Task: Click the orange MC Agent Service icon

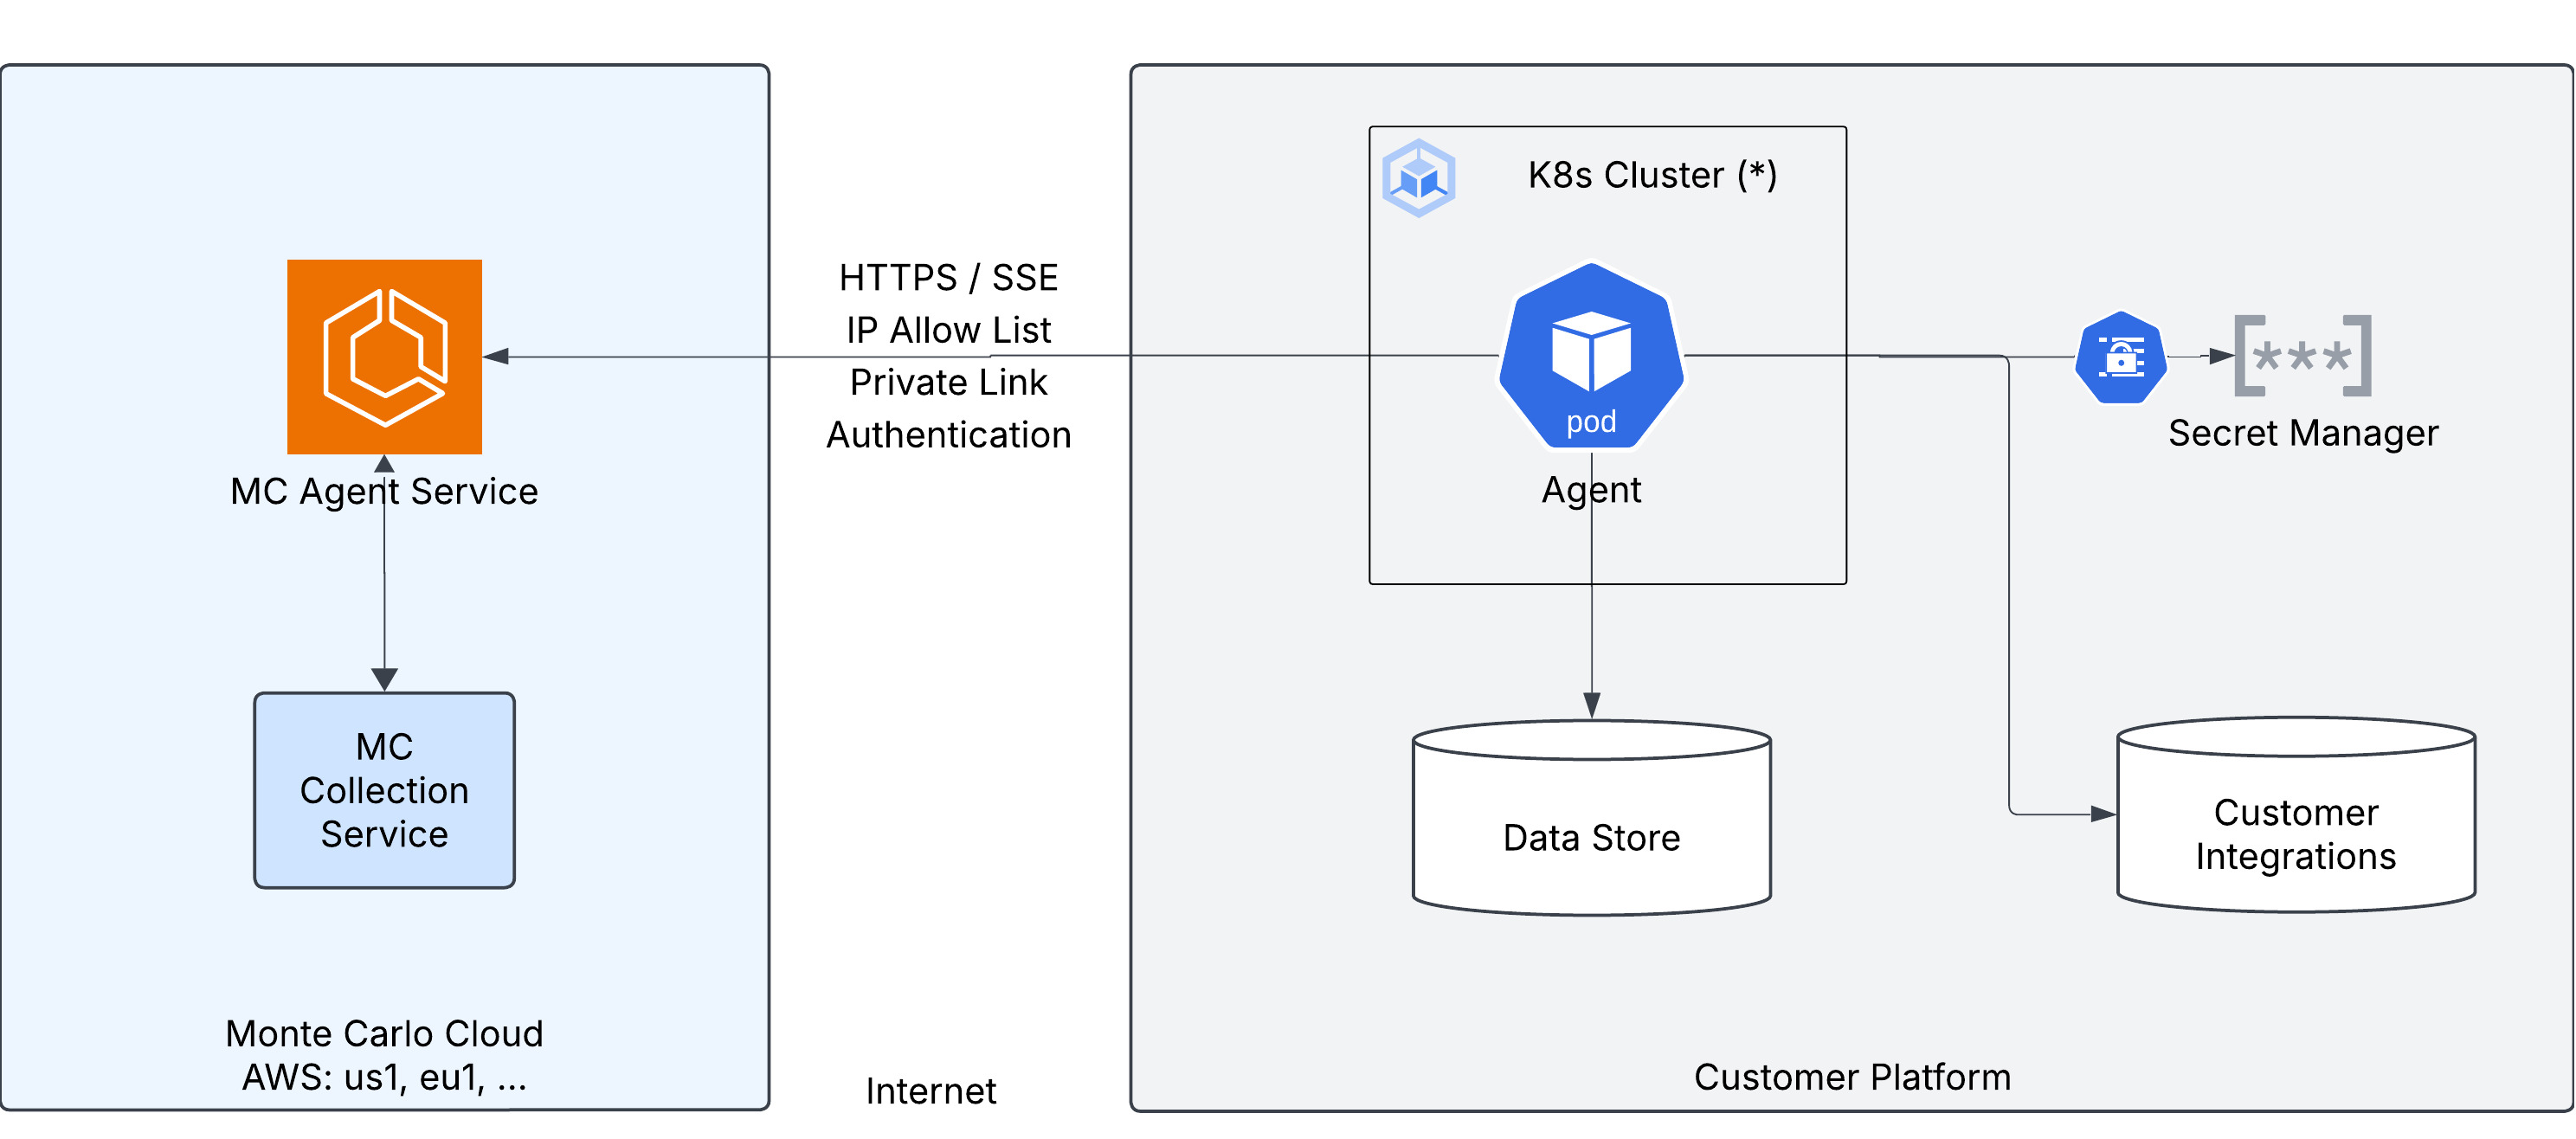Action: [384, 357]
